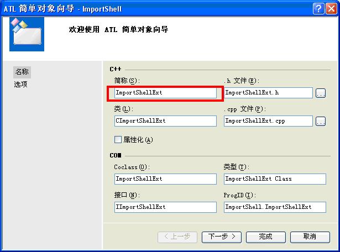Screen dimensions: 340x252
Task: Click the 简称 (S) short name input field
Action: (165, 93)
